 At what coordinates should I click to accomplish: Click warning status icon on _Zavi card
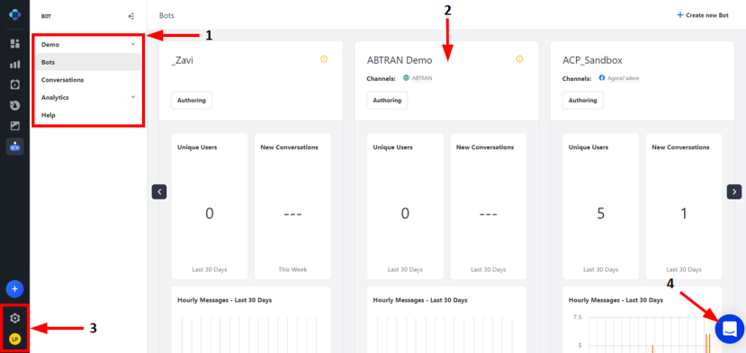(x=324, y=59)
